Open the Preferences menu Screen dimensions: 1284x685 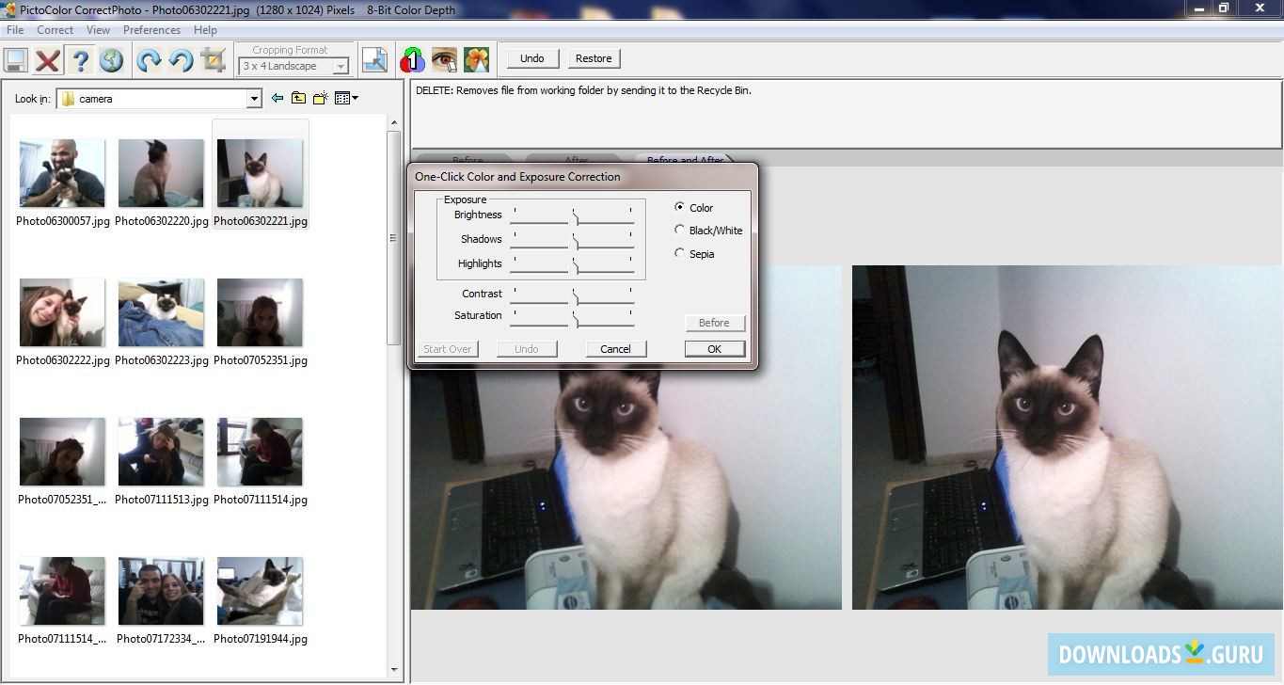click(x=151, y=29)
